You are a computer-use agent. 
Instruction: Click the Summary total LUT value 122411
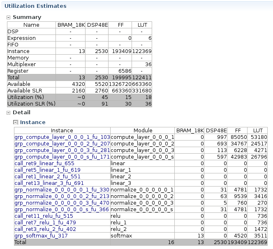pos(142,78)
